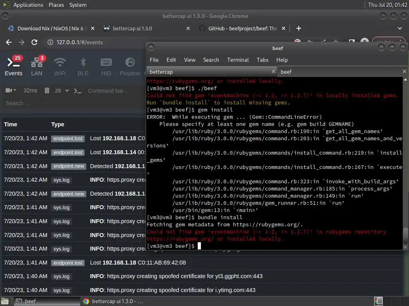Open the LAN module icon
Screen dimensions: 409x306
[37, 66]
